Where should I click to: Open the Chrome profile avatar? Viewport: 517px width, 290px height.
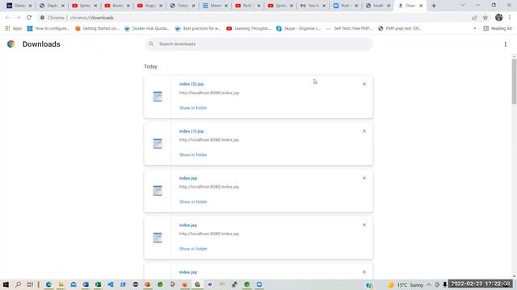pyautogui.click(x=498, y=18)
